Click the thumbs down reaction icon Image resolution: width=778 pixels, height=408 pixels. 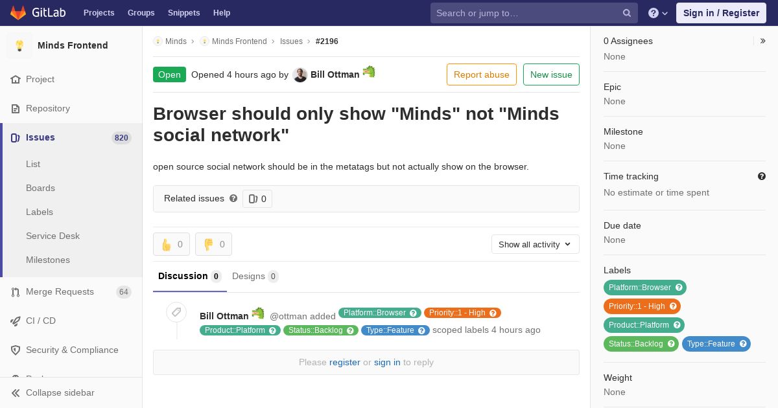[208, 244]
